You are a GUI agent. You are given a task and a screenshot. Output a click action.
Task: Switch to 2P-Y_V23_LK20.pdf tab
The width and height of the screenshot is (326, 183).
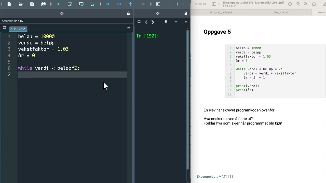click(x=221, y=12)
